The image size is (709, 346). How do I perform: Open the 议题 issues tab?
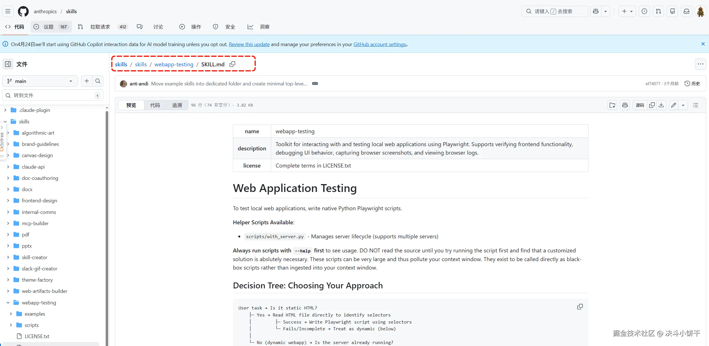coord(48,27)
